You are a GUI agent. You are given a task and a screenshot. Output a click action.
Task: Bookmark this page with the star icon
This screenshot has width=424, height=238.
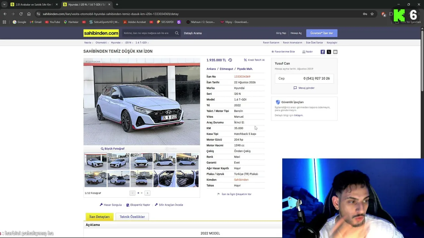coord(372,14)
